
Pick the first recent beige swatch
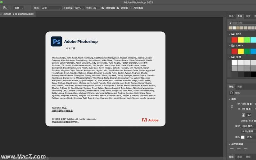click(x=230, y=28)
